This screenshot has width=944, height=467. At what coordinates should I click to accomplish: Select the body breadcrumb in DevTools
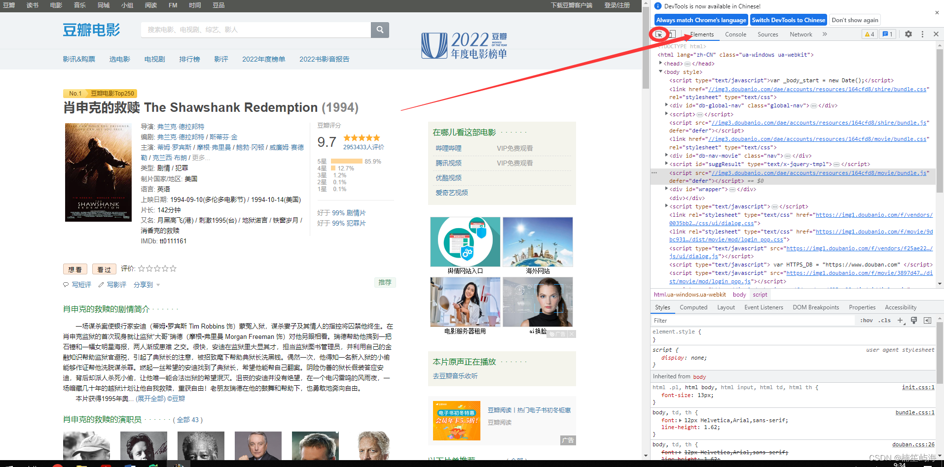click(739, 295)
